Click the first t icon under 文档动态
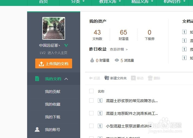 184,32
